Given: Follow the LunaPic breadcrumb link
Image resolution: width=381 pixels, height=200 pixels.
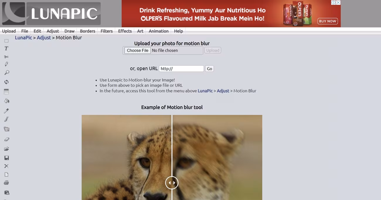Looking at the screenshot, I should point(23,38).
